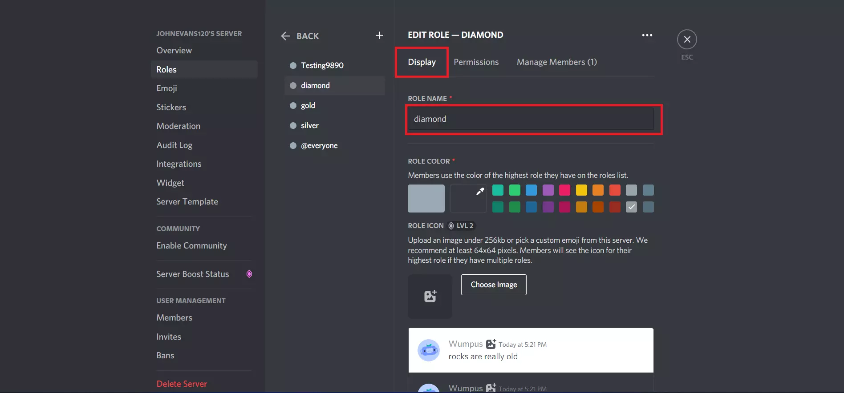844x393 pixels.
Task: Choose the dark purple swatch, bottom row
Action: coord(548,207)
